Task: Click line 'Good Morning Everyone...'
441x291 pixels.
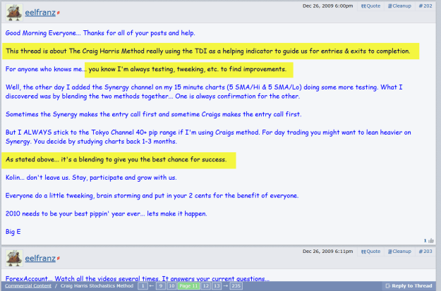Action: [x=100, y=33]
